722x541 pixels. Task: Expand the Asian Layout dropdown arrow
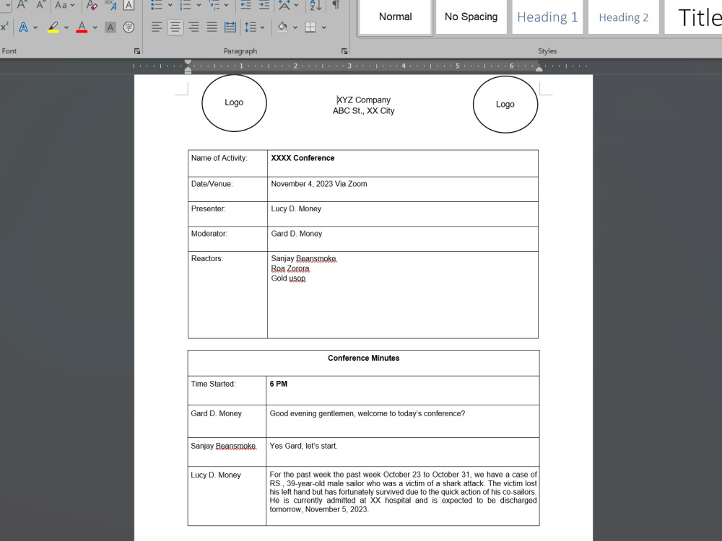click(296, 5)
